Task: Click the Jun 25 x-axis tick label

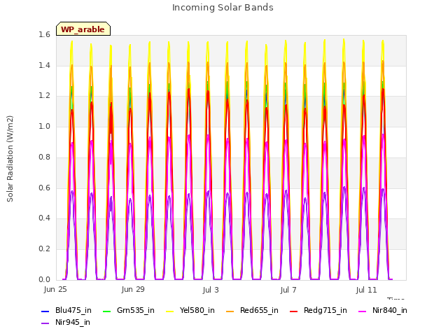Action: click(55, 290)
